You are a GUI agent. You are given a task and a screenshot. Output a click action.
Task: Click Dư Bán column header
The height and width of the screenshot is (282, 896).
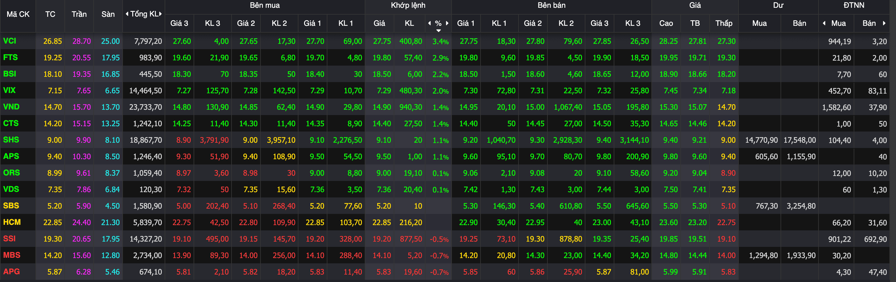coord(799,23)
